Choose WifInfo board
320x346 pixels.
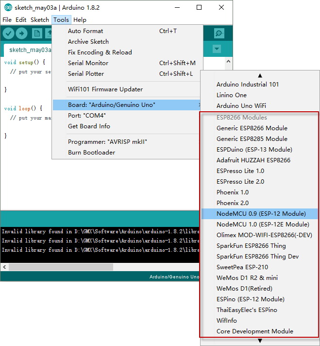[260, 321]
